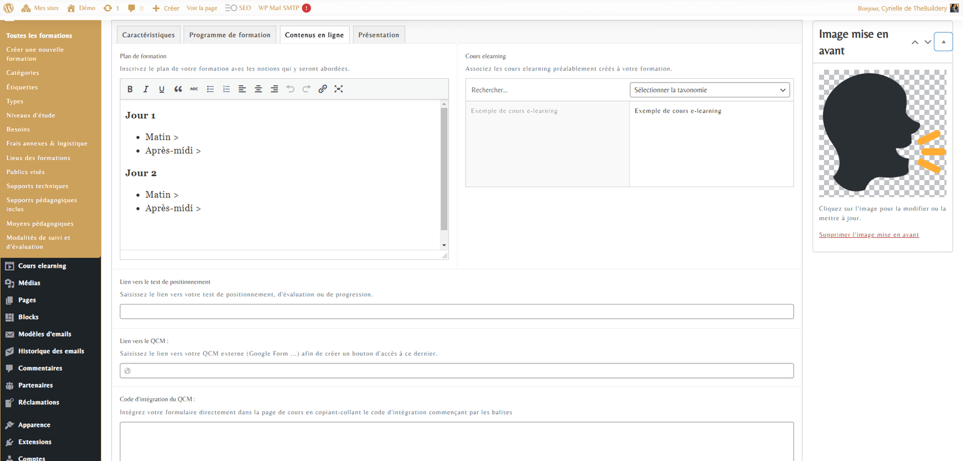
Task: Open Niveaux d'étude submenu
Action: point(31,115)
